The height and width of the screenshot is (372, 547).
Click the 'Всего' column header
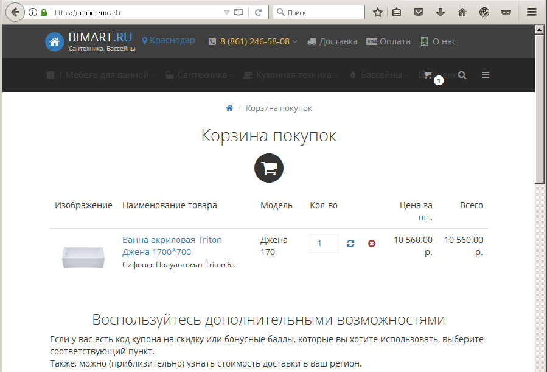pyautogui.click(x=472, y=205)
